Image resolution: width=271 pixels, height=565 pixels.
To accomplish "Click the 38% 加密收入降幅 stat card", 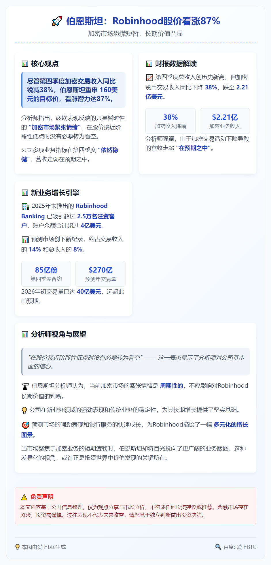I will coord(170,121).
